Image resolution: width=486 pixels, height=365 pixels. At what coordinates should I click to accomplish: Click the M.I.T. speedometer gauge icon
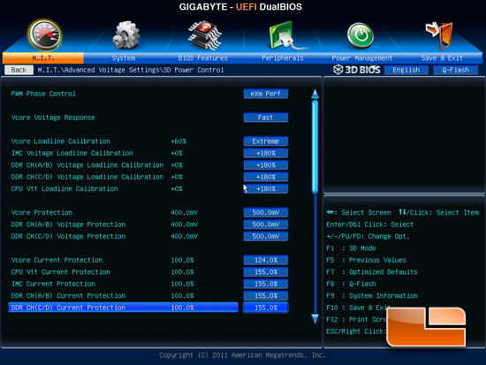44,35
